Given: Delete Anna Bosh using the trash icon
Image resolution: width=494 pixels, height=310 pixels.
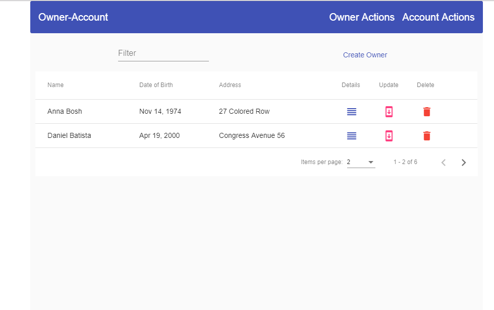Looking at the screenshot, I should [x=426, y=111].
